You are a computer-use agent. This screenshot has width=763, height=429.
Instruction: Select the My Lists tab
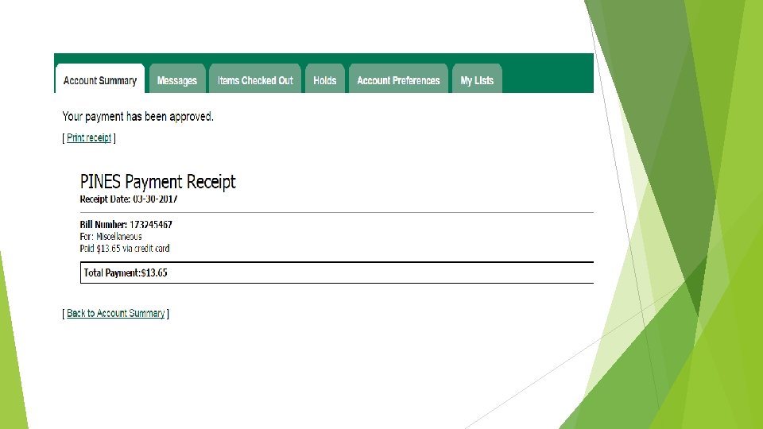(x=477, y=79)
